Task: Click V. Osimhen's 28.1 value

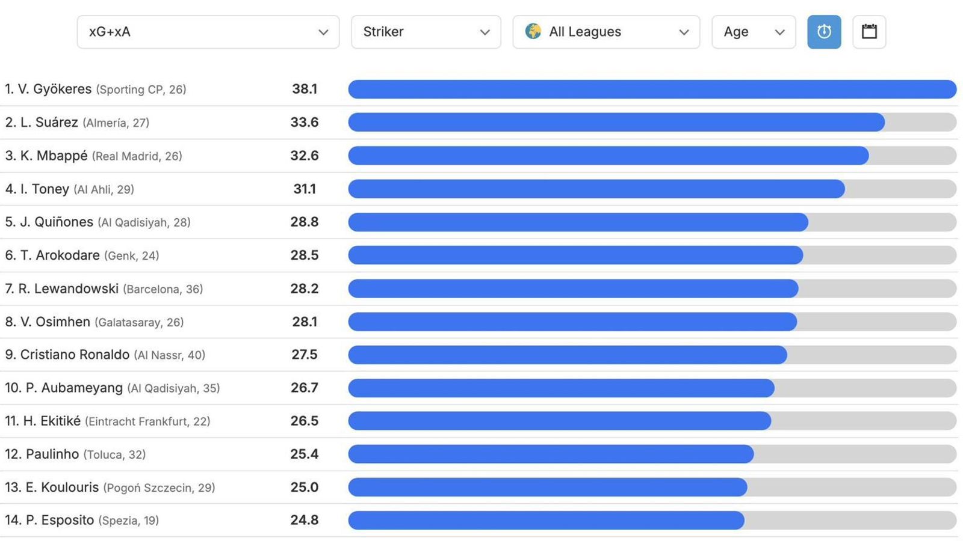Action: click(x=305, y=322)
